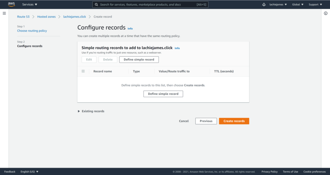330x175 pixels.
Task: Click the Value/Route traffic to header
Action: point(174,71)
